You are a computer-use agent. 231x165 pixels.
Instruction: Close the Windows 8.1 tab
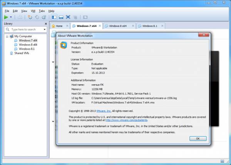tap(162, 26)
